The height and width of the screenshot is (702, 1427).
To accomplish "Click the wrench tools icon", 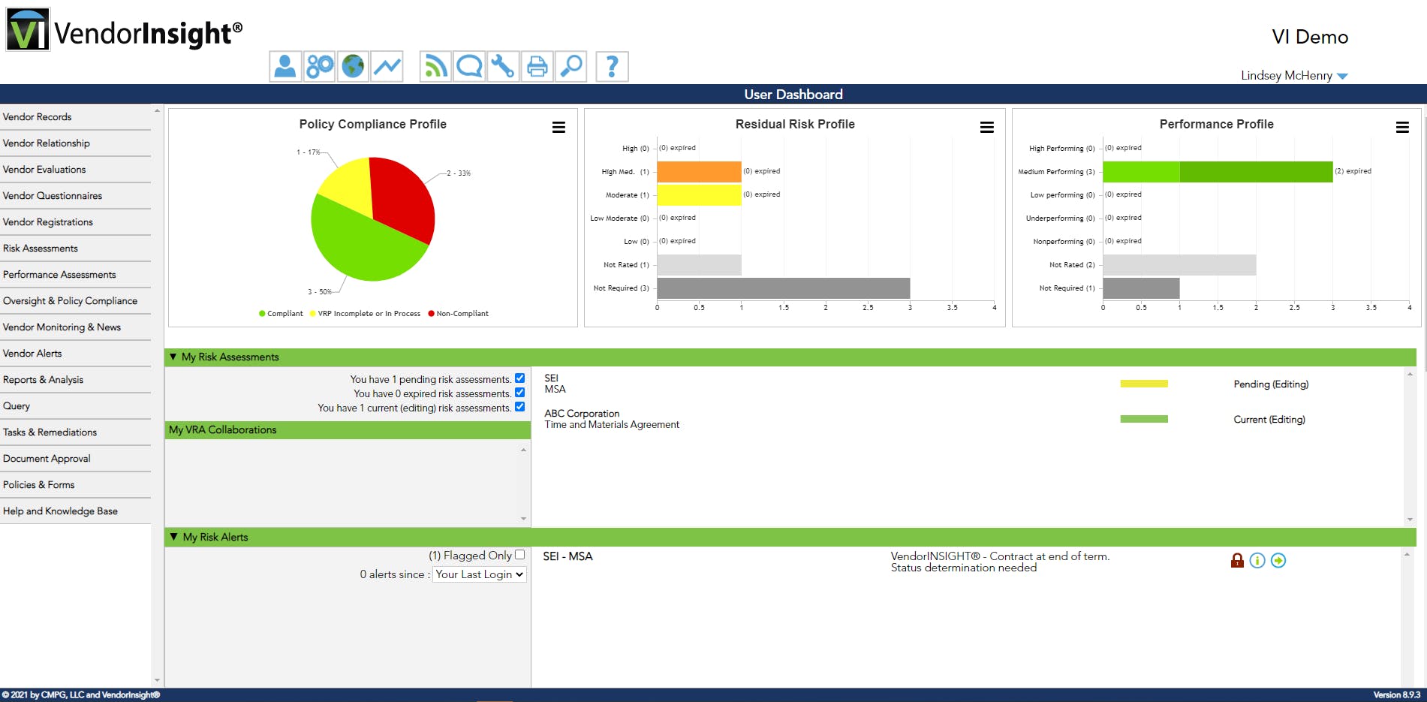I will (503, 66).
